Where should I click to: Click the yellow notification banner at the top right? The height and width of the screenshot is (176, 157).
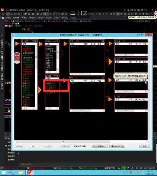point(142,17)
